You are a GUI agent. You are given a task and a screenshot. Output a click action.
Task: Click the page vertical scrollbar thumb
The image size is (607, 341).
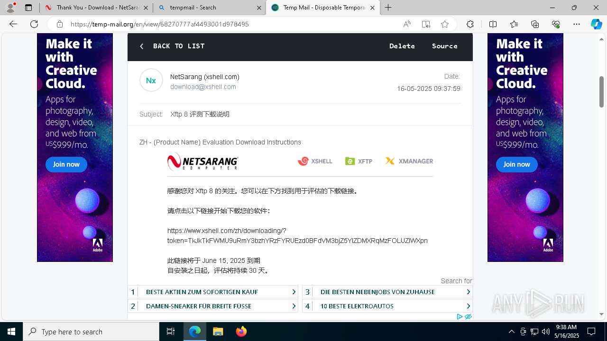click(x=602, y=92)
